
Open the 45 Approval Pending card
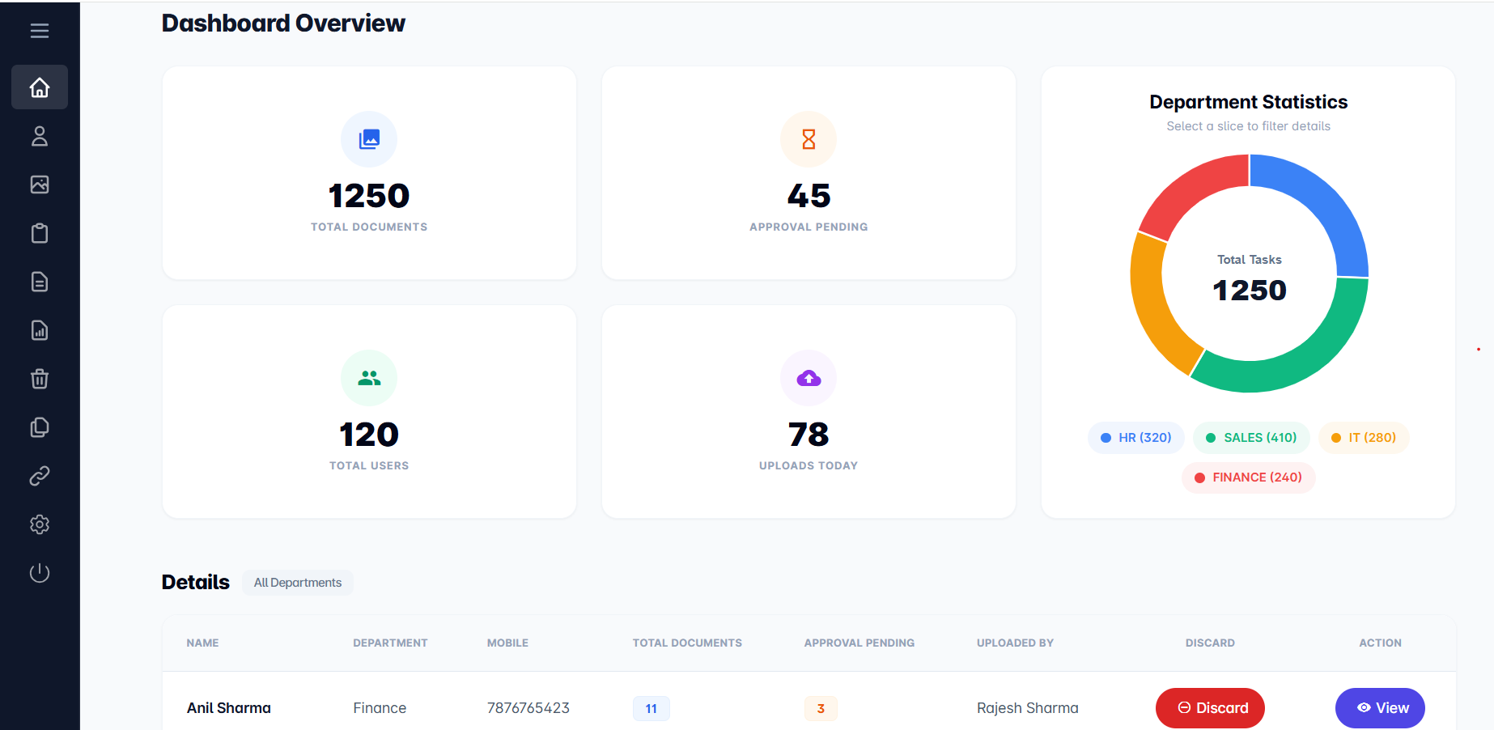(x=809, y=173)
